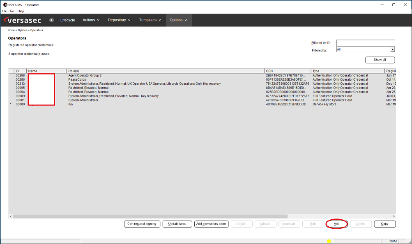Click the Operators breadcrumb link
This screenshot has width=412, height=244.
click(37, 30)
